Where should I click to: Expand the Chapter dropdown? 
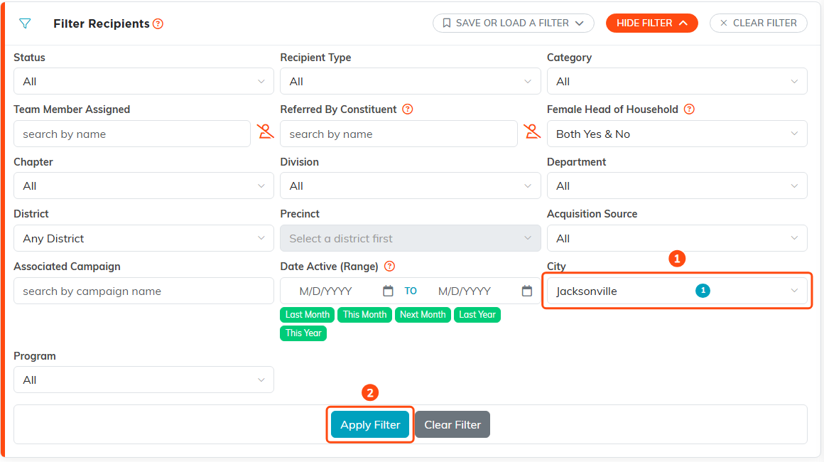click(143, 186)
